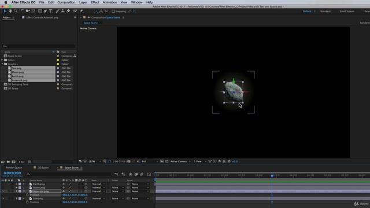370x208 pixels.
Task: Take a snapshot with camera icon
Action: coord(129,161)
